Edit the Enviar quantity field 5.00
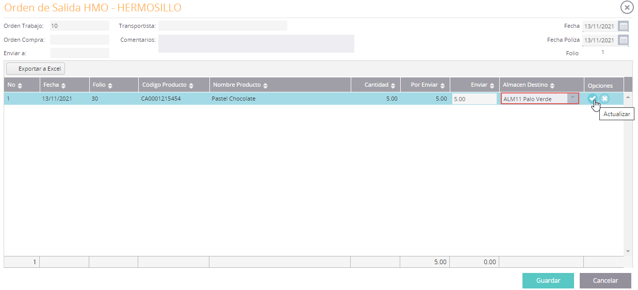 (x=475, y=99)
